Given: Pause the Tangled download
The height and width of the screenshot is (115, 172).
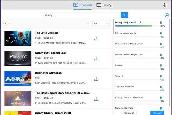Looking at the screenshot, I should [x=161, y=76].
